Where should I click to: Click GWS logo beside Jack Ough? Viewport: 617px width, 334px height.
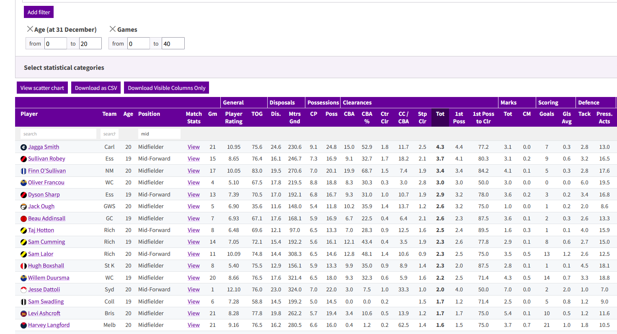tap(23, 207)
